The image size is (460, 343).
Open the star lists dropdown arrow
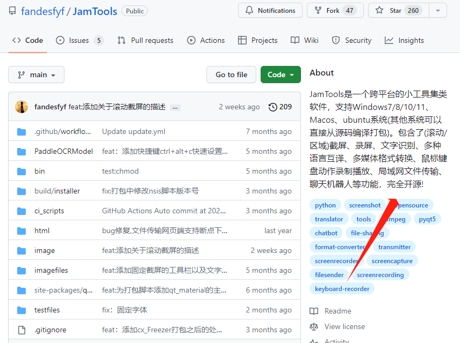click(438, 11)
